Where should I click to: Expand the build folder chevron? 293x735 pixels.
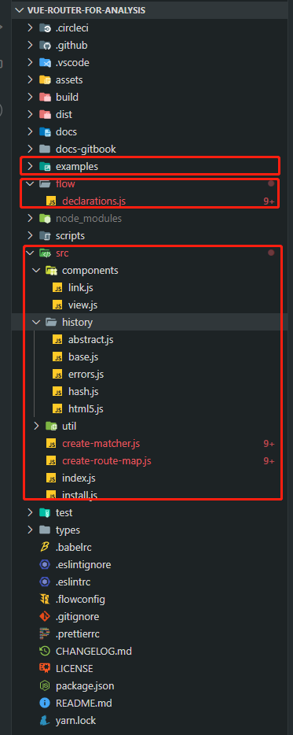30,98
